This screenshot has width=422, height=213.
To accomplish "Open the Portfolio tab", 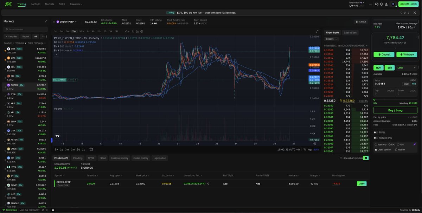I will (35, 4).
